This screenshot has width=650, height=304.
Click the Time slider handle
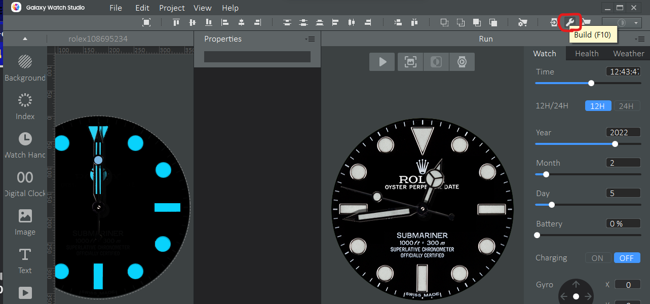coord(591,83)
